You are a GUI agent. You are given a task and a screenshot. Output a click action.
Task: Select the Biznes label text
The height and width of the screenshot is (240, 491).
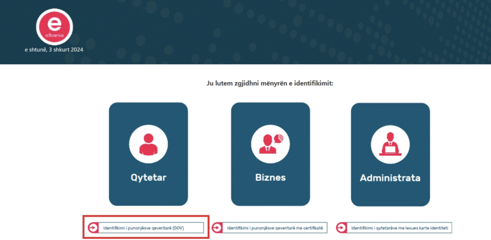270,177
